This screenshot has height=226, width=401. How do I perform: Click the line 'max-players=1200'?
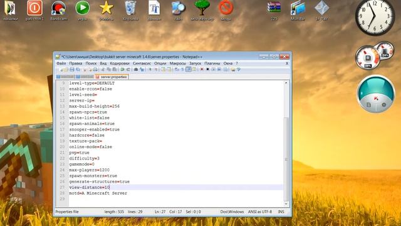89,170
